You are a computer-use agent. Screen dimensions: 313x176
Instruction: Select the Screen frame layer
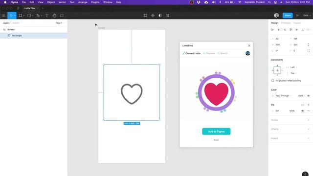34,29
